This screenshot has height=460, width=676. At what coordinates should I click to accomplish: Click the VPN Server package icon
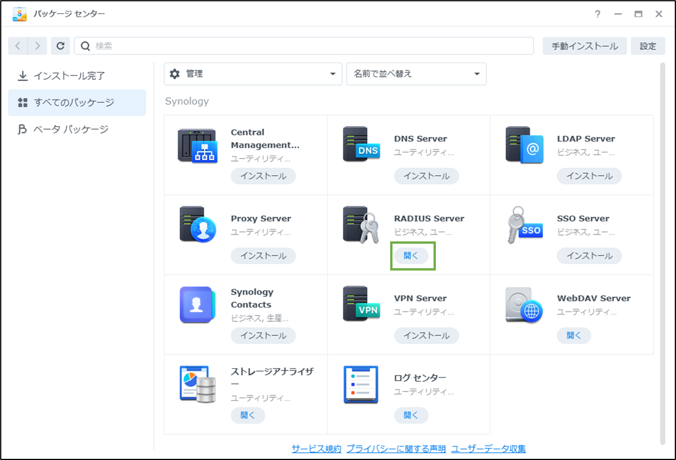click(x=362, y=304)
